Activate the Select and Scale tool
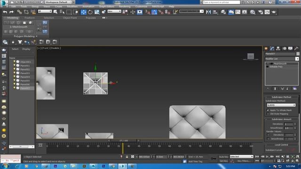 tap(97, 12)
